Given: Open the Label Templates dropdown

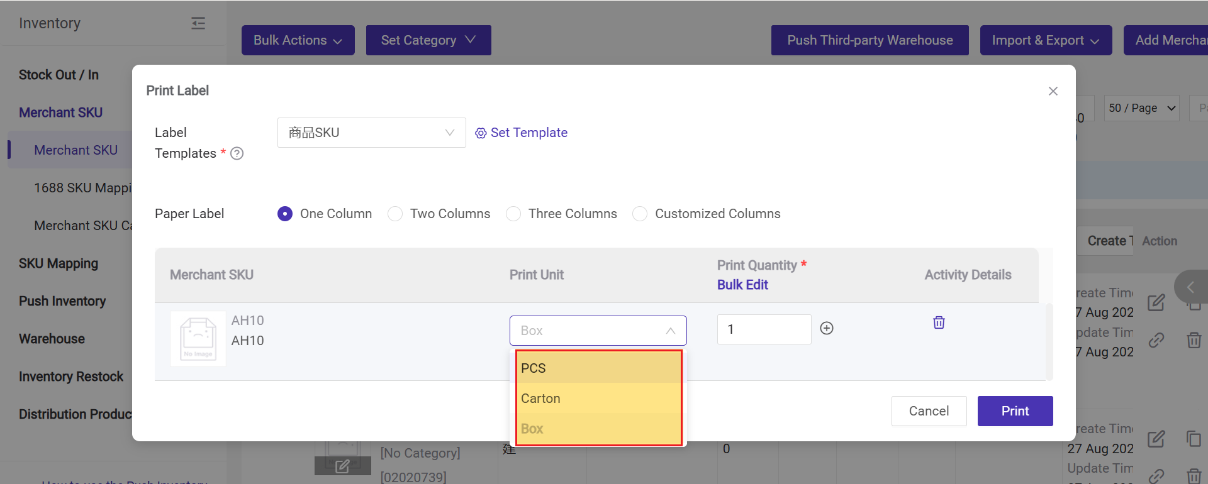Looking at the screenshot, I should click(x=372, y=133).
